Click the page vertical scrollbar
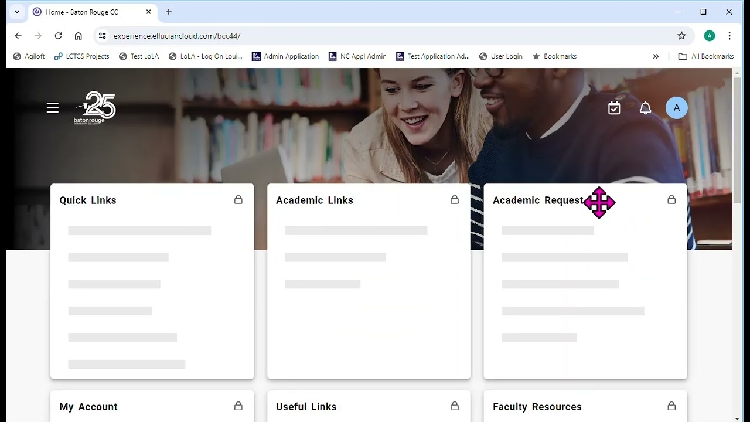Screen dimensions: 750x422 click(737, 141)
